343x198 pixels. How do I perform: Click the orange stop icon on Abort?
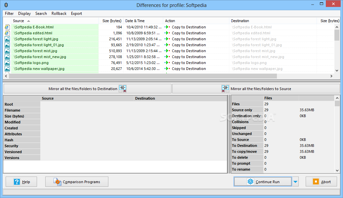pos(316,181)
